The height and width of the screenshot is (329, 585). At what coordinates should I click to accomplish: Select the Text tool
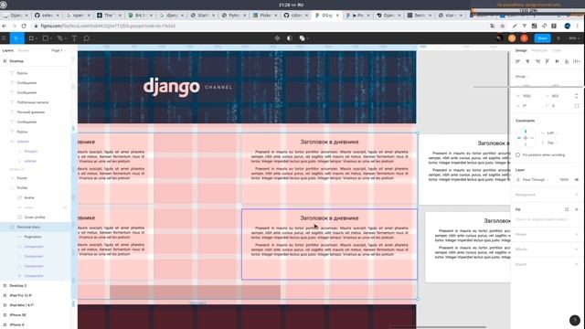click(74, 38)
